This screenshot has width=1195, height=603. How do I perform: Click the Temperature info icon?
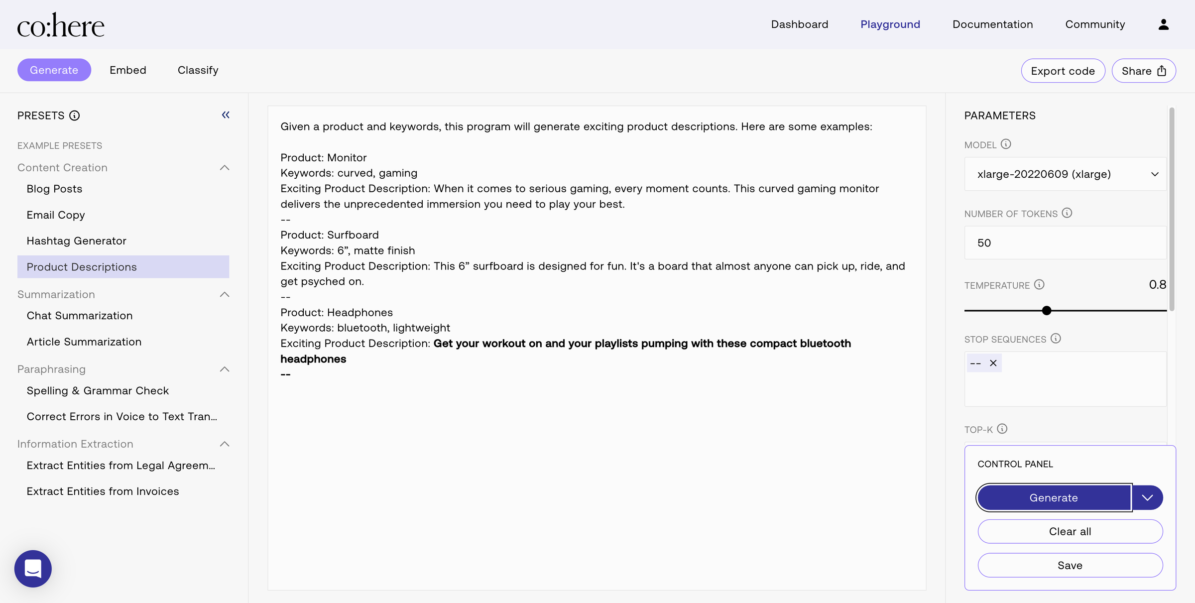[x=1039, y=284]
